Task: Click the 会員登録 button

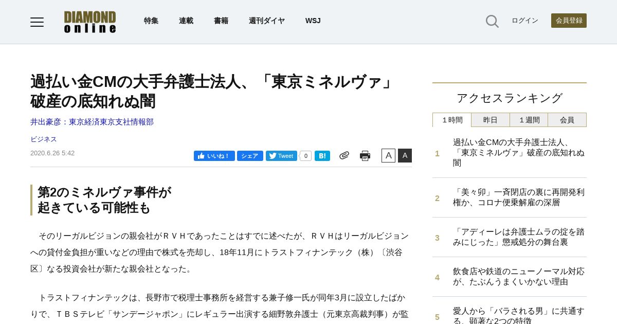Action: click(569, 21)
